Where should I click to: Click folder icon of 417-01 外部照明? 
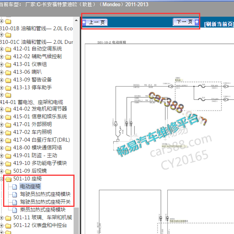pos(8,125)
